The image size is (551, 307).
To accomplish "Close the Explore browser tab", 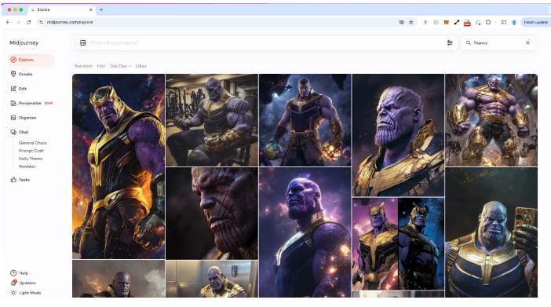I will coord(91,10).
